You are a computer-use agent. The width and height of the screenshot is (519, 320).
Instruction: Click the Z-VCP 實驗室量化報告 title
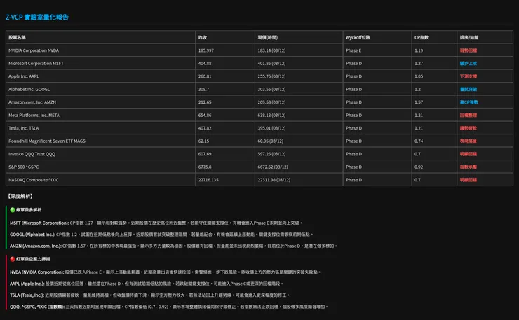[37, 18]
